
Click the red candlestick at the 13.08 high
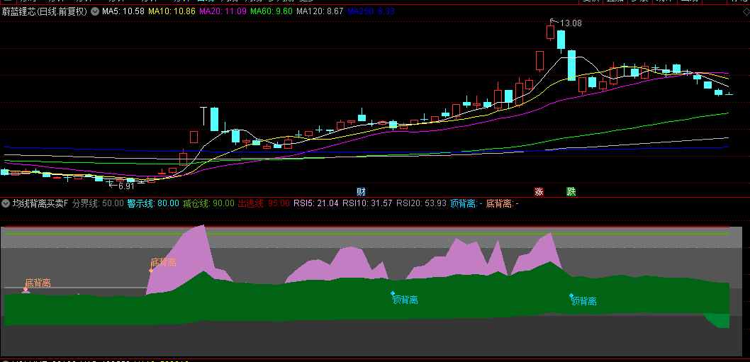550,32
